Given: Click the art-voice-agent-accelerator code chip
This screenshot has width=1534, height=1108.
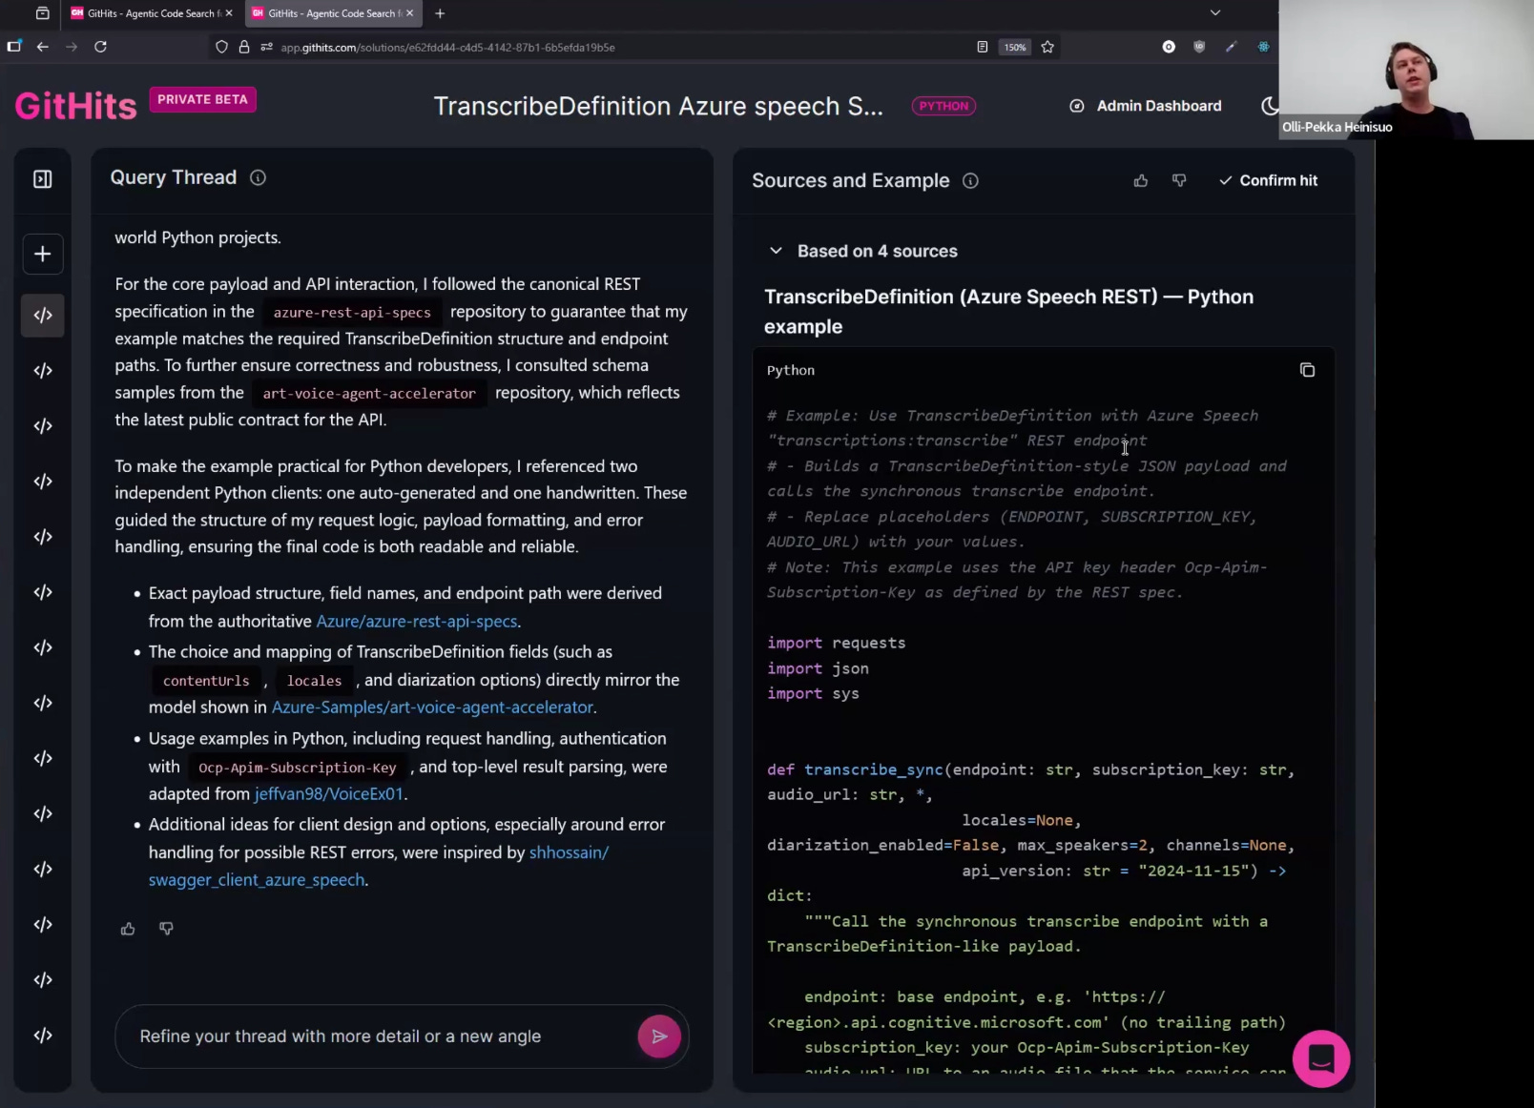Looking at the screenshot, I should (x=369, y=393).
